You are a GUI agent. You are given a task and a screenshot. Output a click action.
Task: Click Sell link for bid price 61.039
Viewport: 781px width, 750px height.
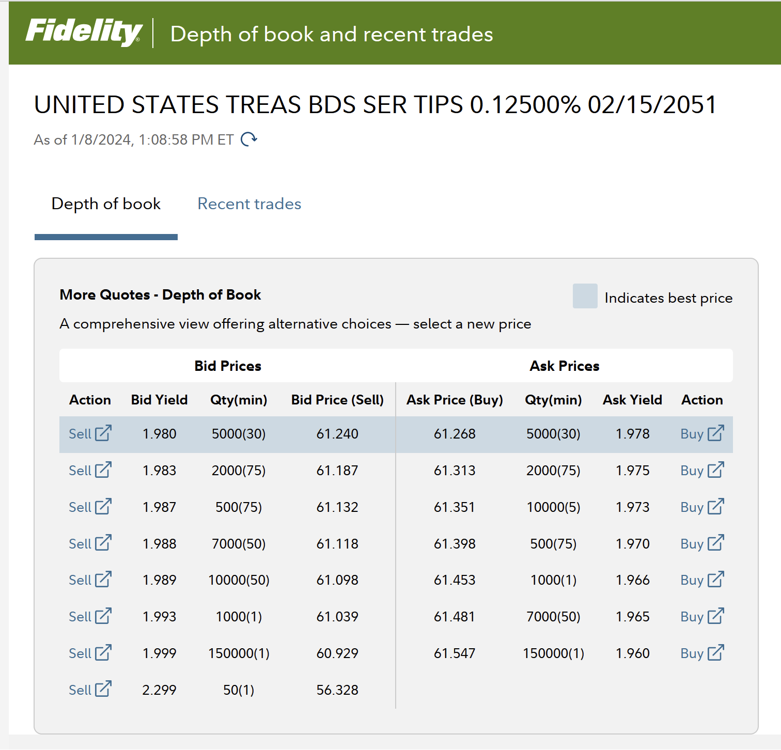pos(80,617)
